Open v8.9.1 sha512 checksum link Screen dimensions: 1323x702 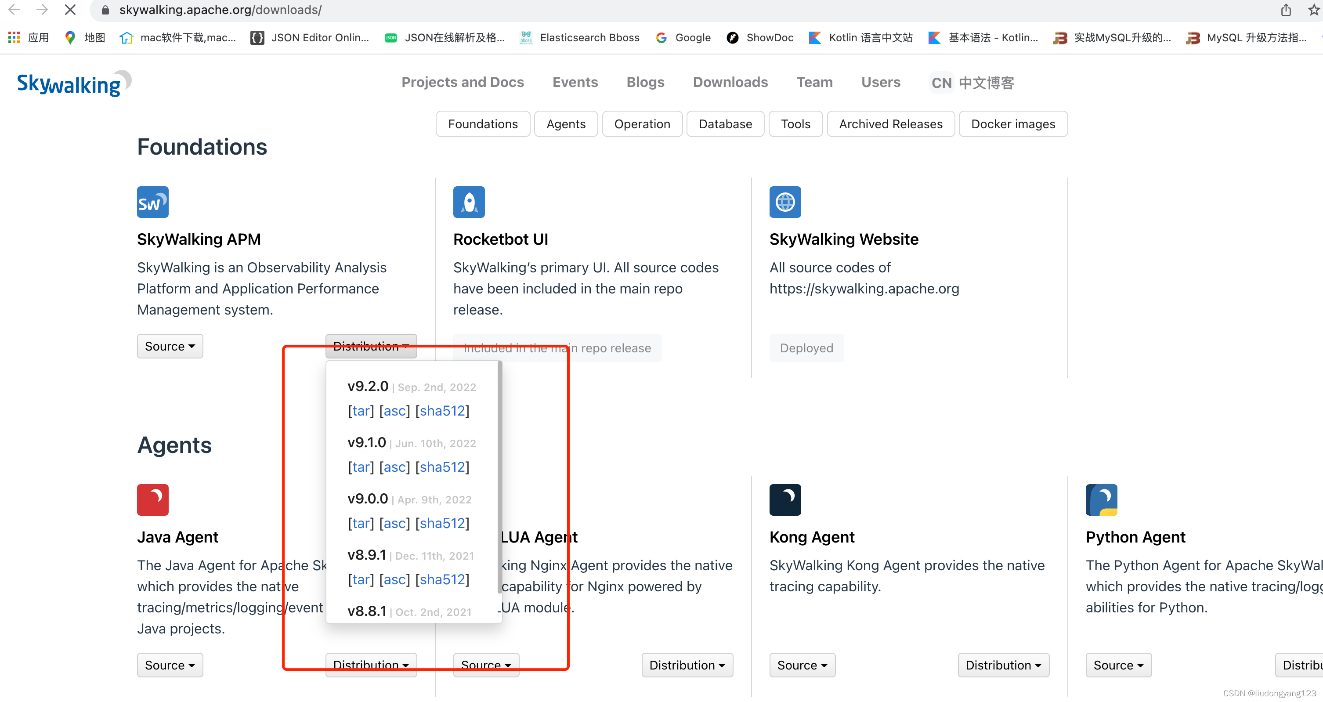point(442,579)
